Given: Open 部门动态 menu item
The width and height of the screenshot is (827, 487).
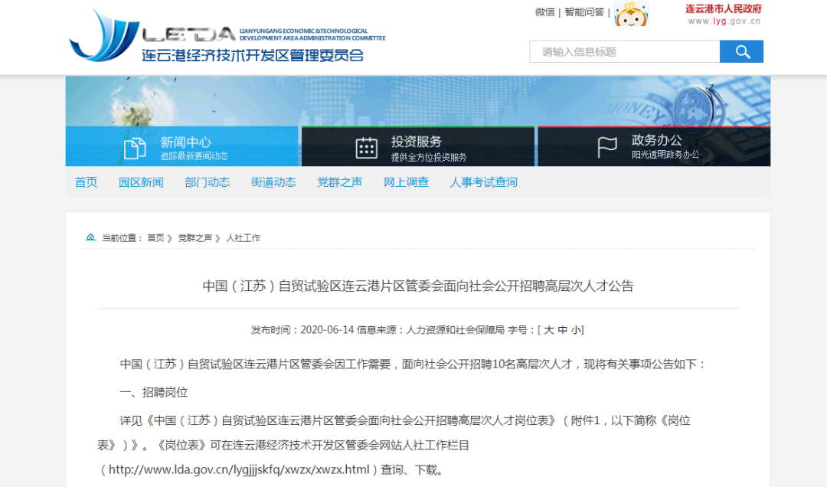Looking at the screenshot, I should pyautogui.click(x=208, y=182).
